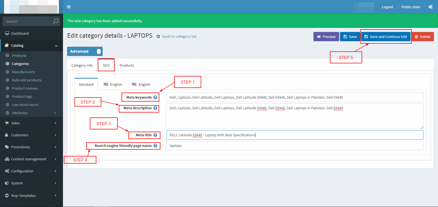Image resolution: width=438 pixels, height=207 pixels.
Task: Open the settings gears icon in header
Action: point(431,7)
